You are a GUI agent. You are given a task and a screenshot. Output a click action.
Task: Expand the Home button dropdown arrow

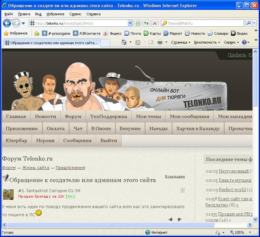click(x=130, y=42)
